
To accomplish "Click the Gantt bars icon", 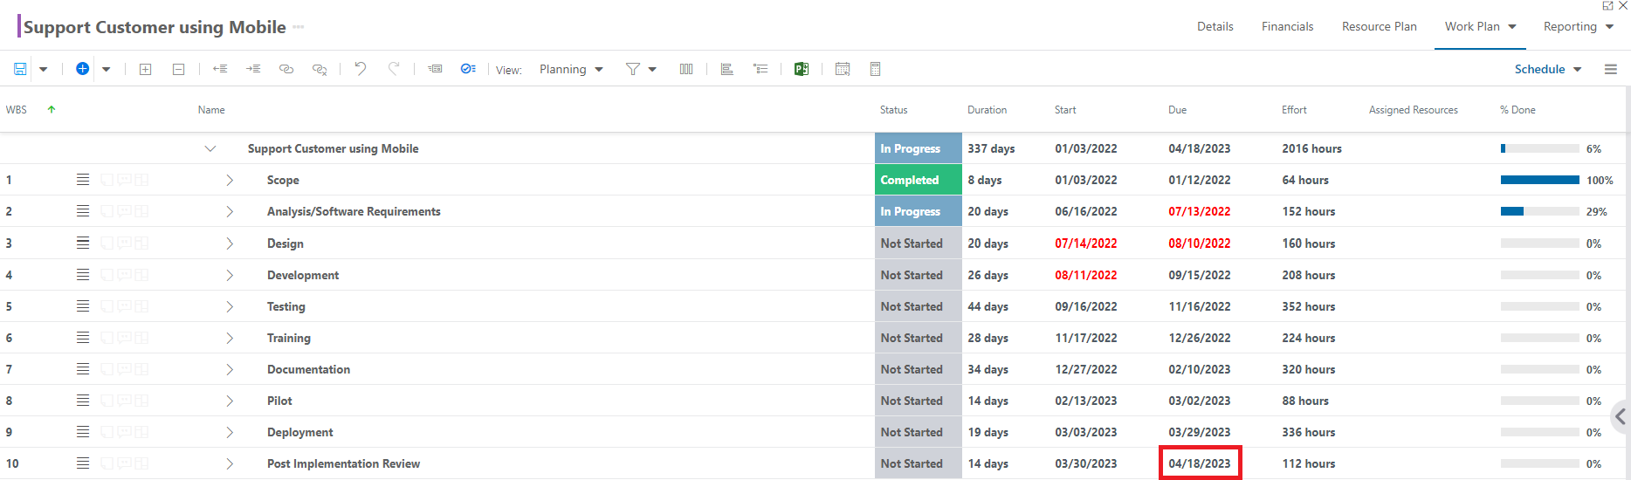I will pos(726,69).
